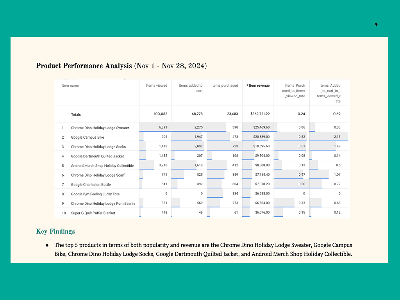Select the Totals row label

pyautogui.click(x=76, y=114)
